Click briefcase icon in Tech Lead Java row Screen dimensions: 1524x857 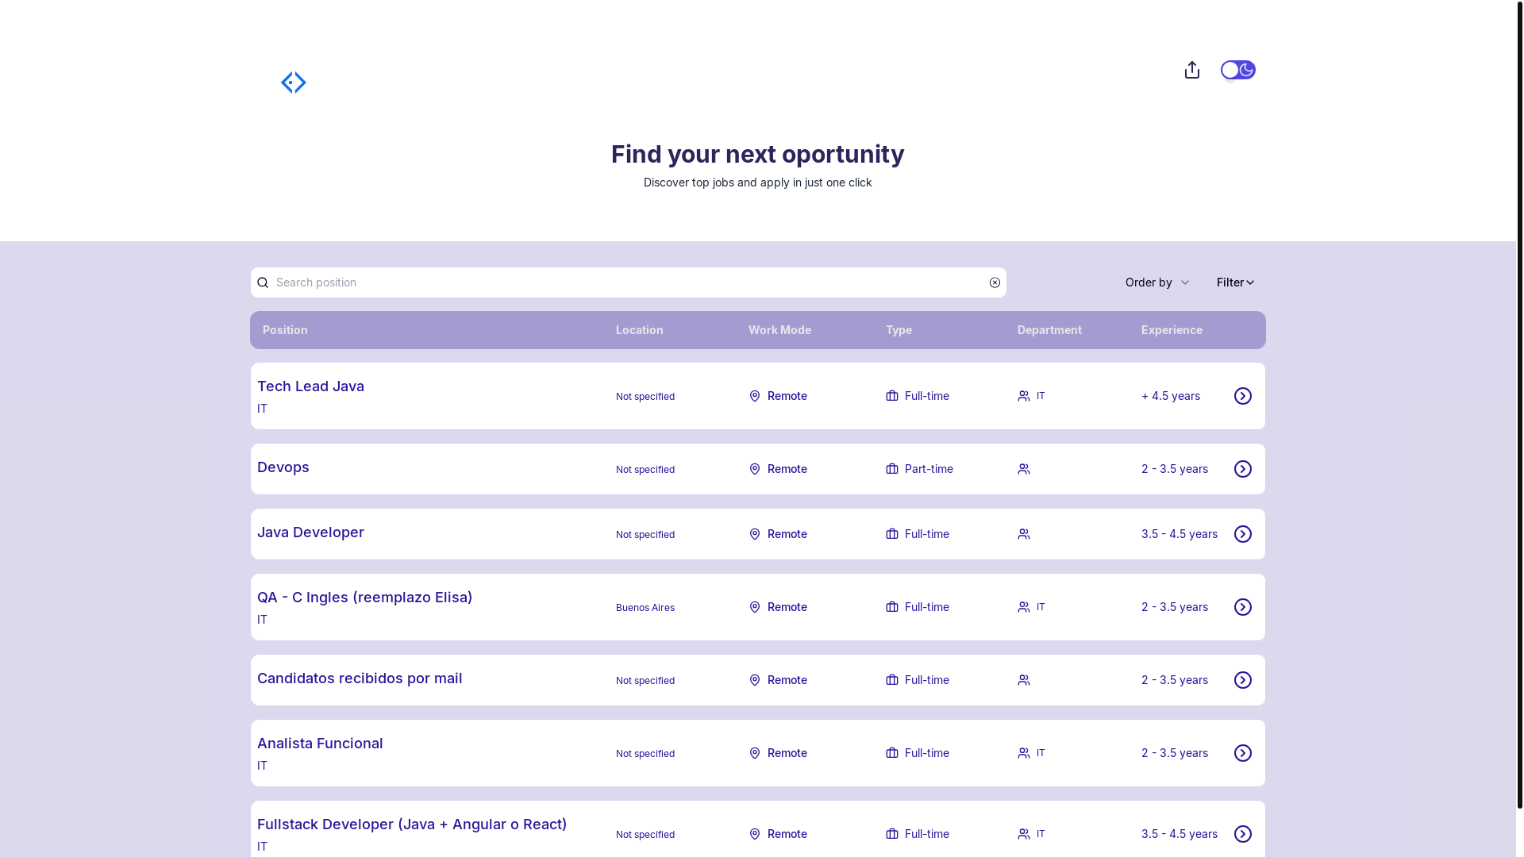892,396
